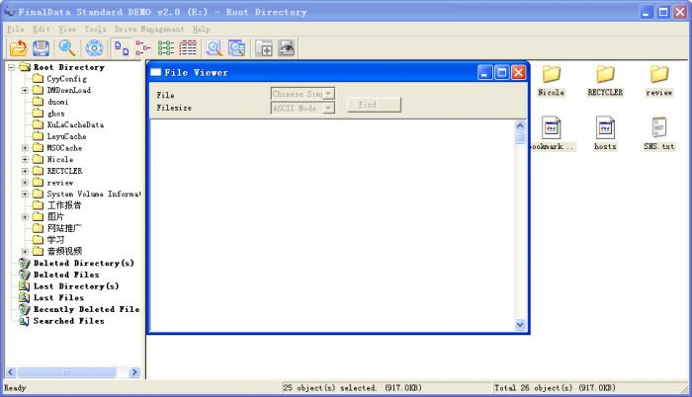This screenshot has height=397, width=692.
Task: Click the Save floppy disk toolbar icon
Action: (42, 48)
